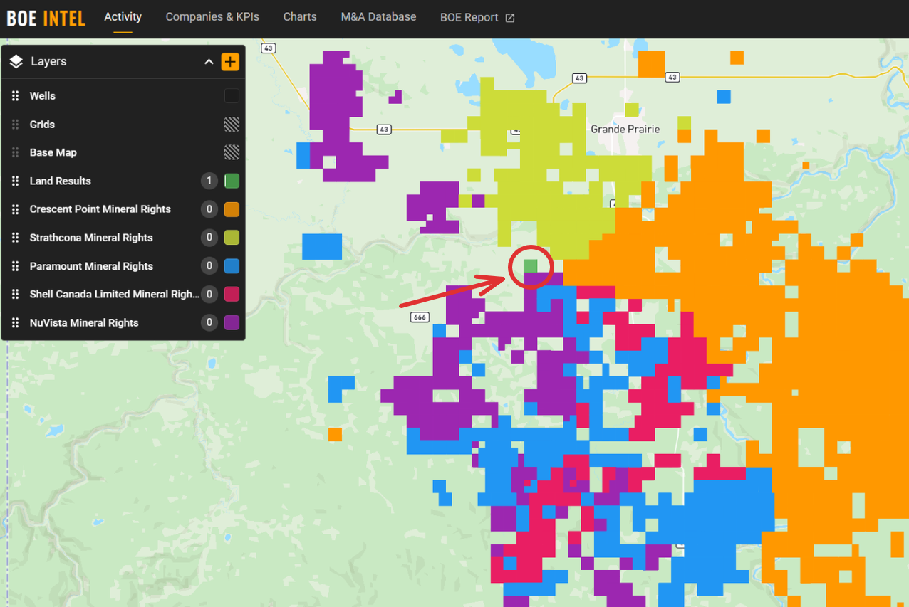The height and width of the screenshot is (607, 909).
Task: Grab the Land Results layer drag handle
Action: [16, 181]
